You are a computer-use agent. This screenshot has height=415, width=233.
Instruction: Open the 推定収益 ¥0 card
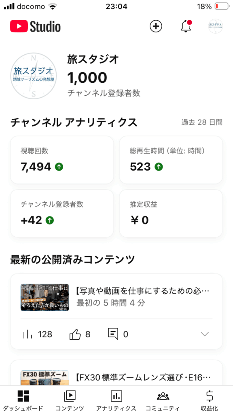(171, 213)
